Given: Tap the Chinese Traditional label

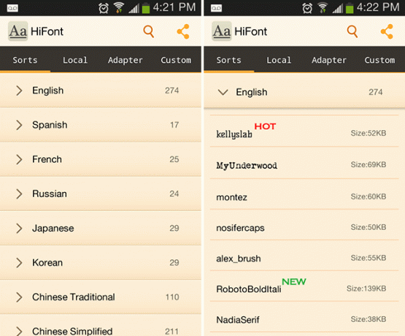Looking at the screenshot, I should 74,297.
